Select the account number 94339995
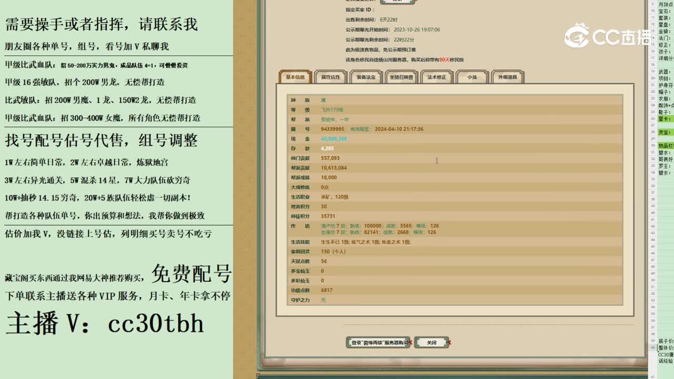Image resolution: width=674 pixels, height=379 pixels. 332,129
